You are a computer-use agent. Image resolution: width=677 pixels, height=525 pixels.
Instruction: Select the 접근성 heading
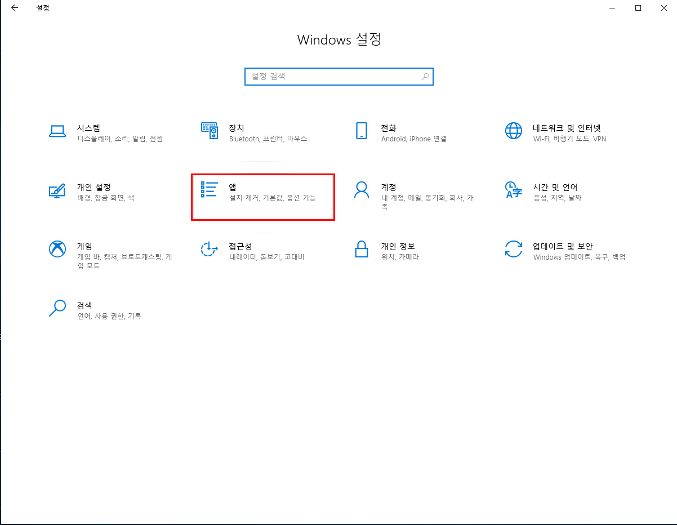pyautogui.click(x=240, y=246)
